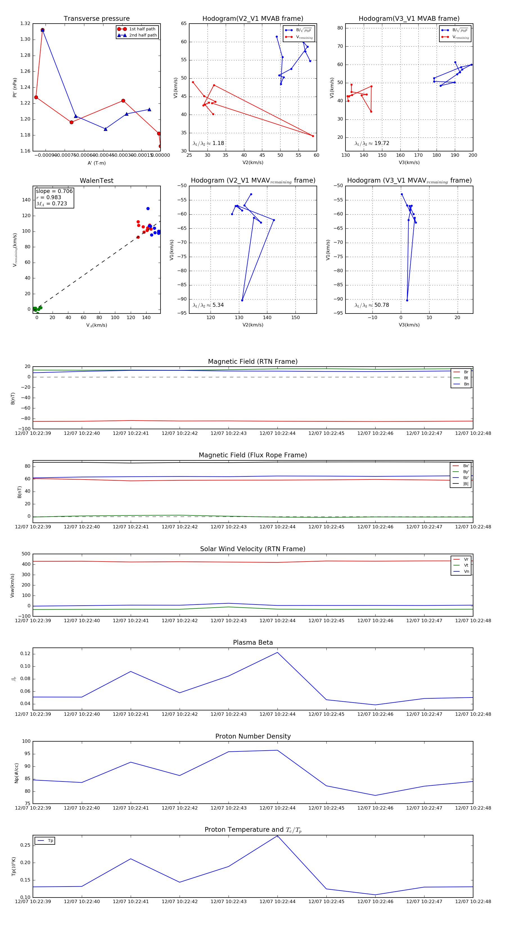Click the Pt' (nPa) y-axis label

coord(15,87)
